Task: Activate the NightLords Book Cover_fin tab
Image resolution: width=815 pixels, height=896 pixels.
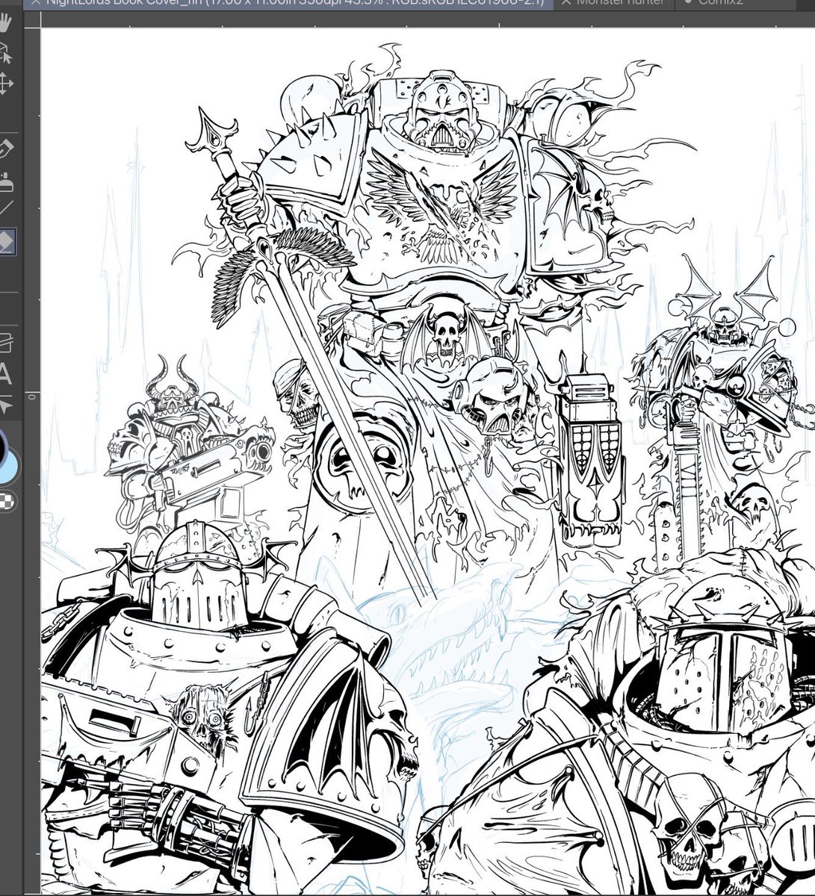Action: click(288, 4)
